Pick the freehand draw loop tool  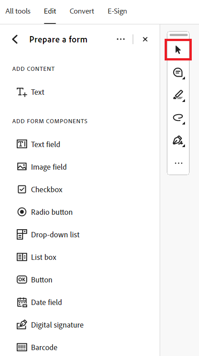[178, 118]
